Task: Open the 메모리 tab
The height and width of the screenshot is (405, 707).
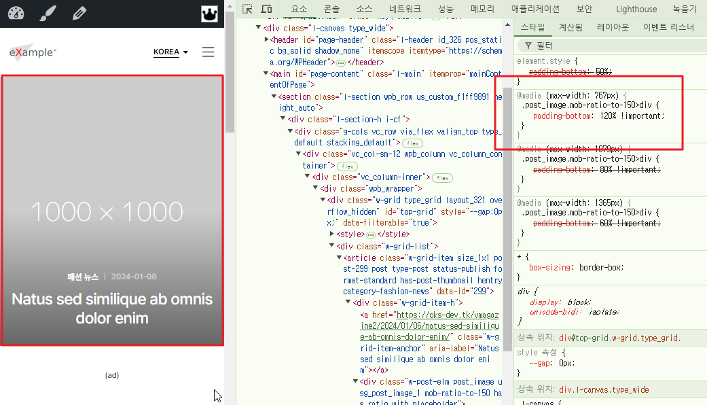Action: (482, 9)
